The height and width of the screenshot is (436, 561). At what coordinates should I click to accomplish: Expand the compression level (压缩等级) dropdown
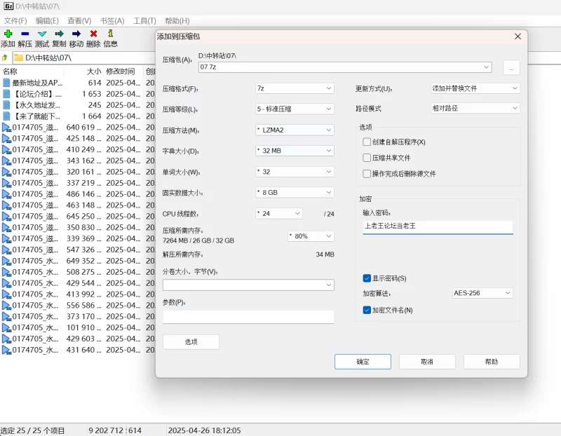(x=295, y=109)
